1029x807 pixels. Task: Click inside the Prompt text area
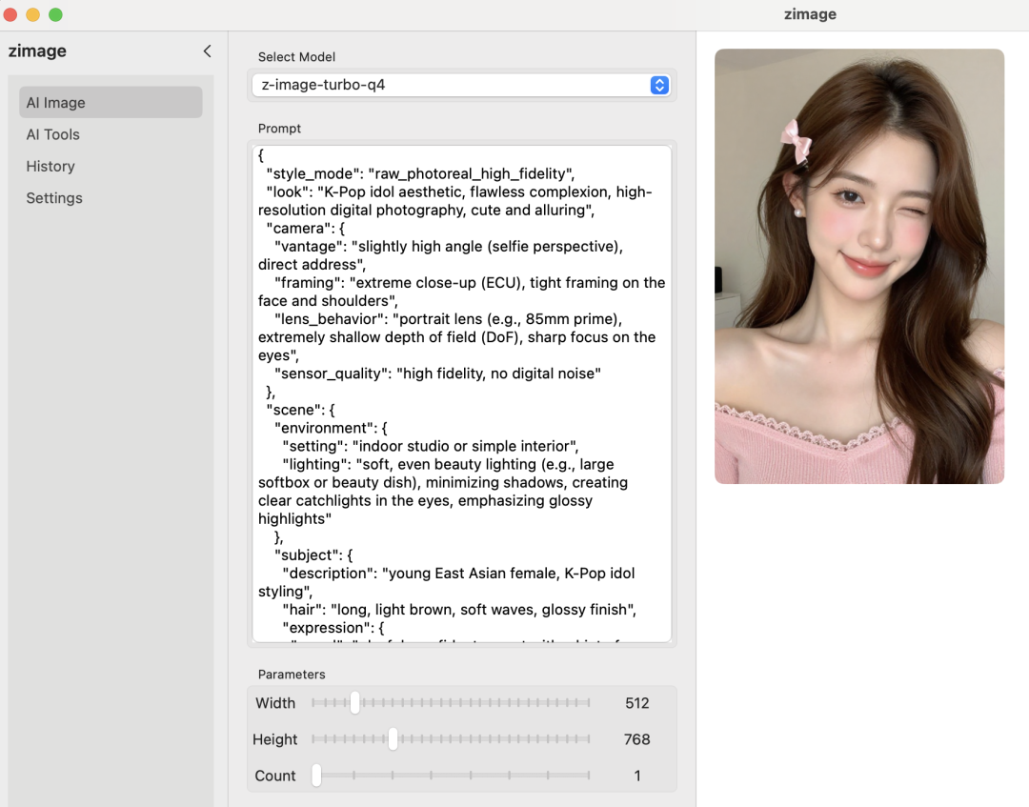coord(462,393)
